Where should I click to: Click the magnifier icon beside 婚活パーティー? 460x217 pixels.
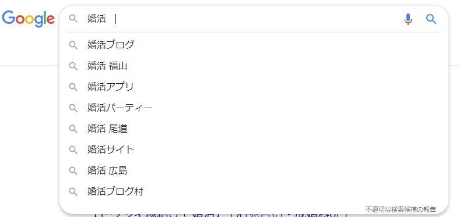tap(73, 108)
